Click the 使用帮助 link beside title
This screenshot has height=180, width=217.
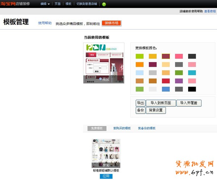[45, 23]
